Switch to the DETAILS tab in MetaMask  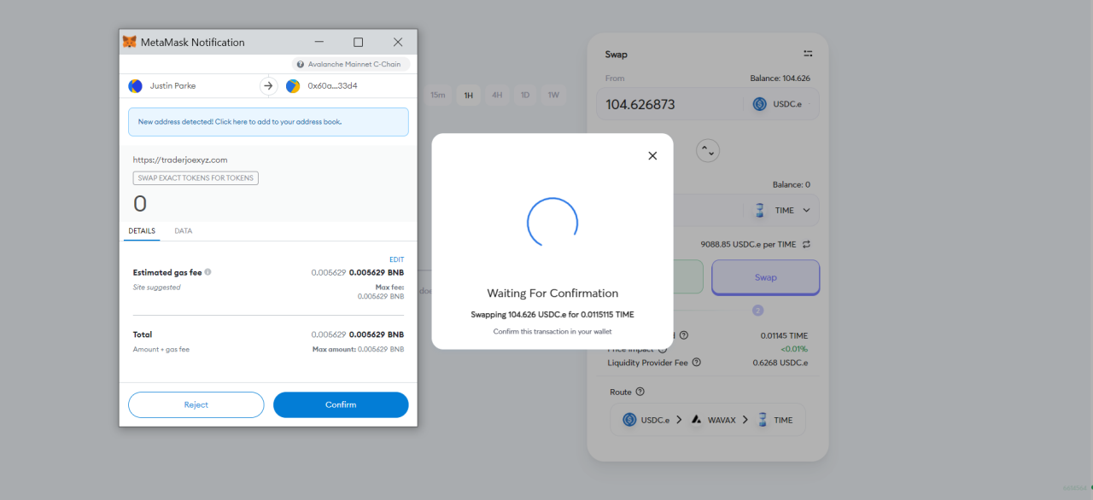[142, 231]
